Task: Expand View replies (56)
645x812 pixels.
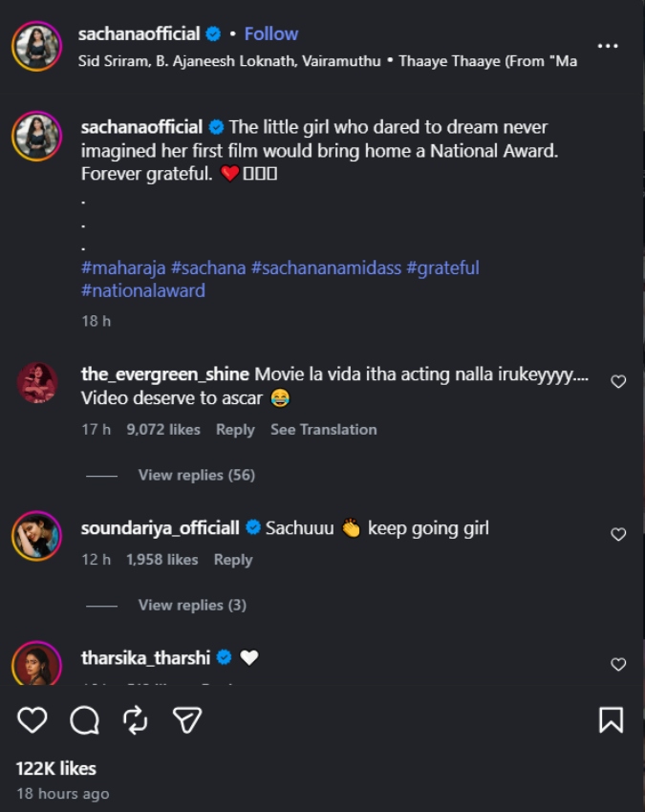Action: coord(196,475)
